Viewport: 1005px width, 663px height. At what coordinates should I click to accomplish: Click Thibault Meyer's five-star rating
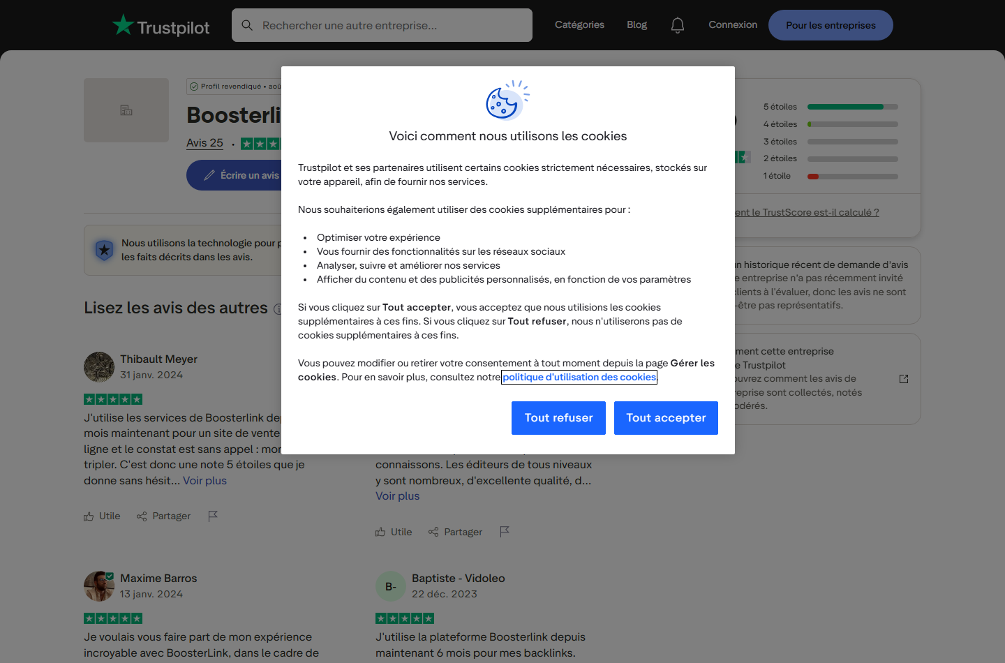(113, 399)
